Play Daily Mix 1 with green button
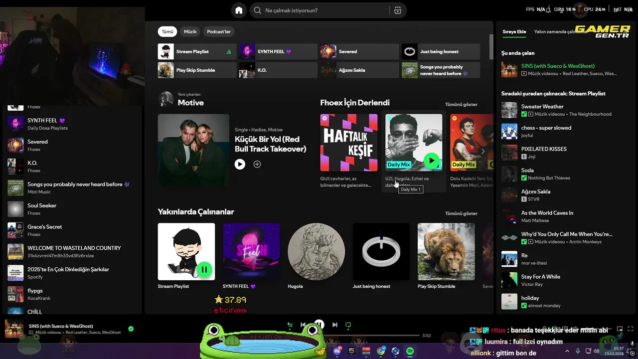Screen dimensions: 638x359 click(432, 161)
